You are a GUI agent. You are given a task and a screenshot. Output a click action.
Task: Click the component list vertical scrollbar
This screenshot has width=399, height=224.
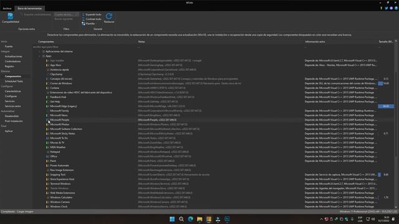point(396,124)
